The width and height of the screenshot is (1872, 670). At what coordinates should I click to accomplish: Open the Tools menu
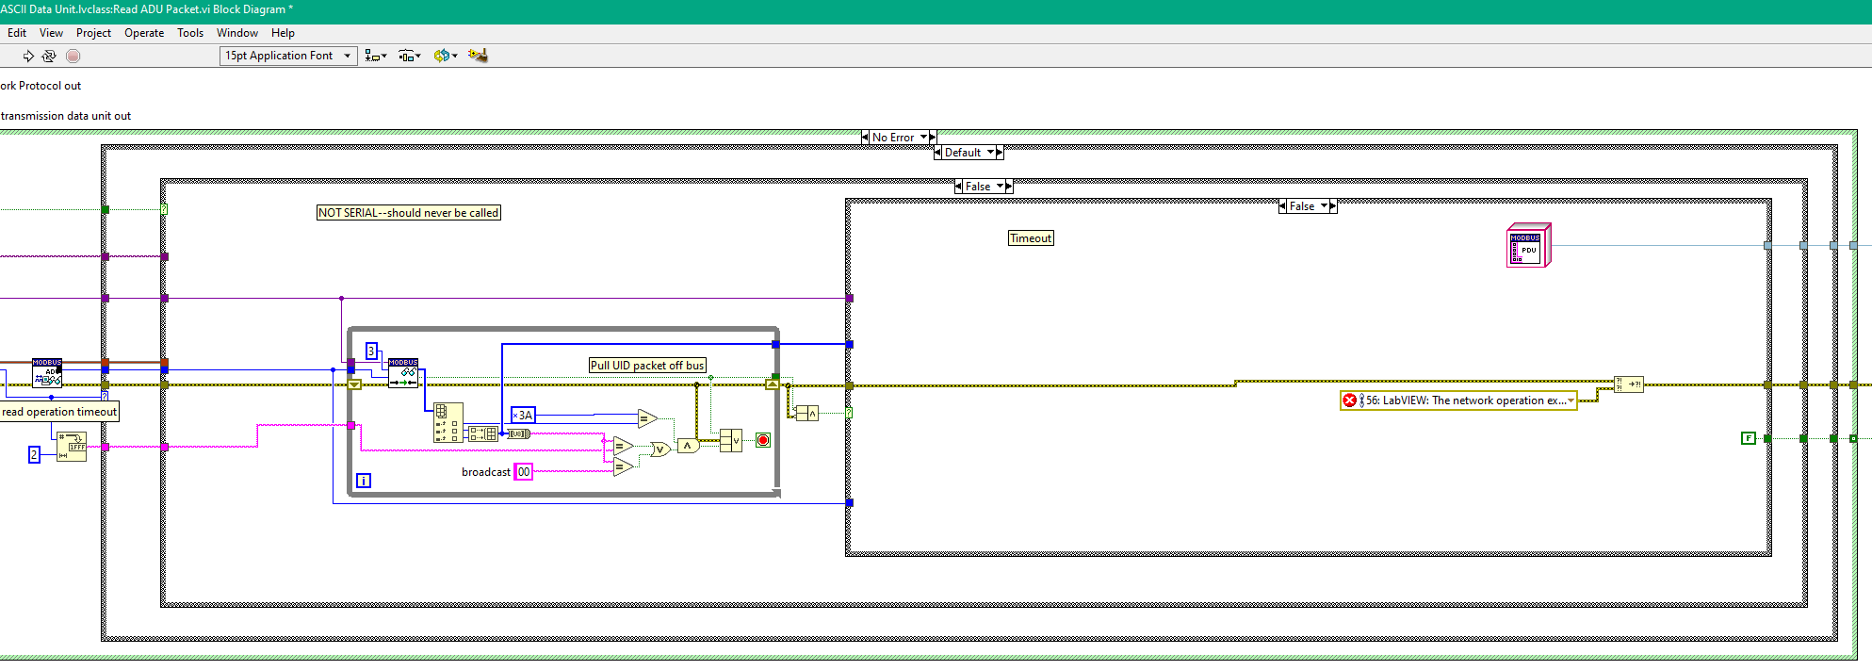click(190, 33)
